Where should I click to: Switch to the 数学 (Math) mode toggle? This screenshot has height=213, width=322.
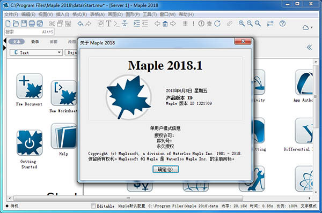point(35,42)
